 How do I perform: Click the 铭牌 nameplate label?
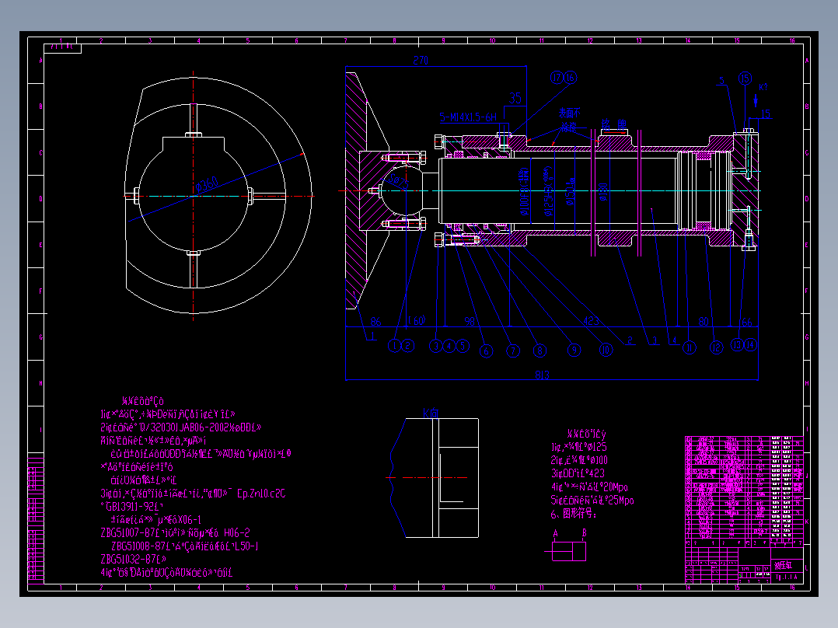tap(614, 124)
